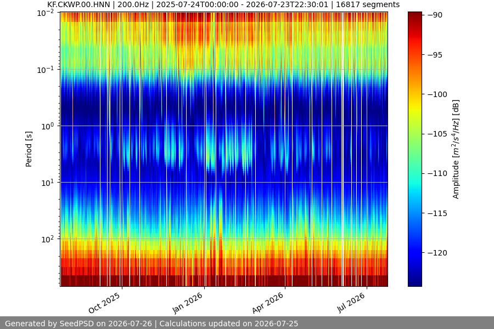Click the -115 colorbar tick label

(x=437, y=213)
